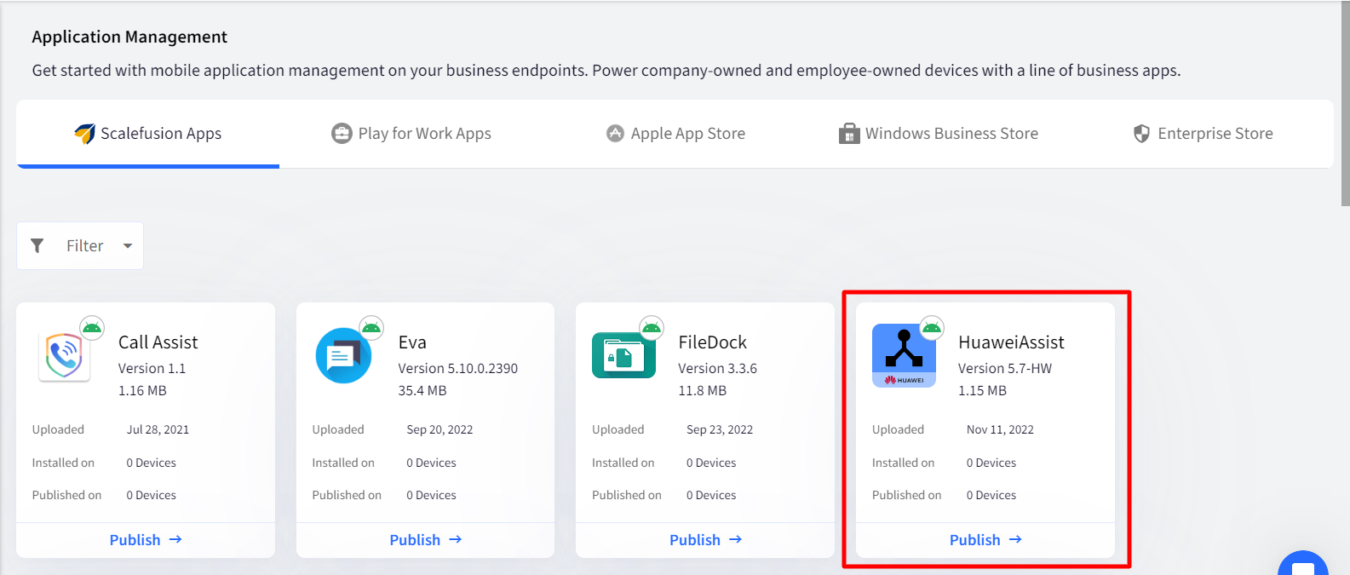This screenshot has width=1350, height=575.
Task: Click the Call Assist app title
Action: coord(158,342)
